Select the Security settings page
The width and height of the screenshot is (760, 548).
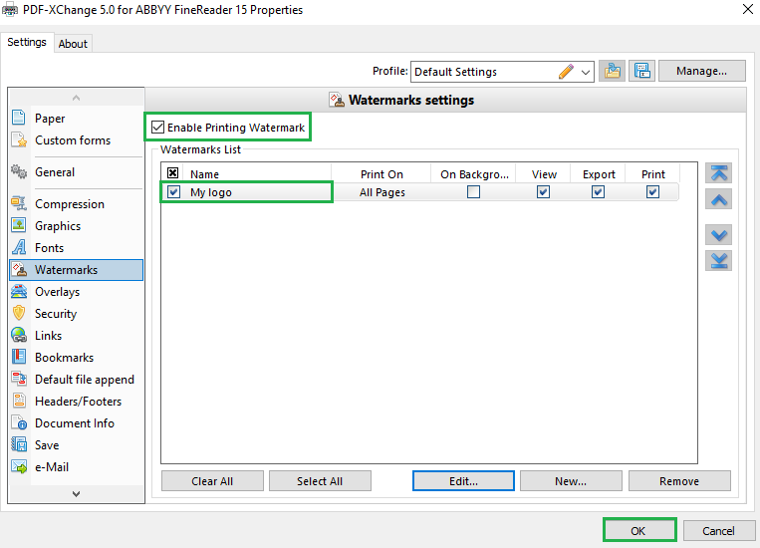(x=76, y=313)
